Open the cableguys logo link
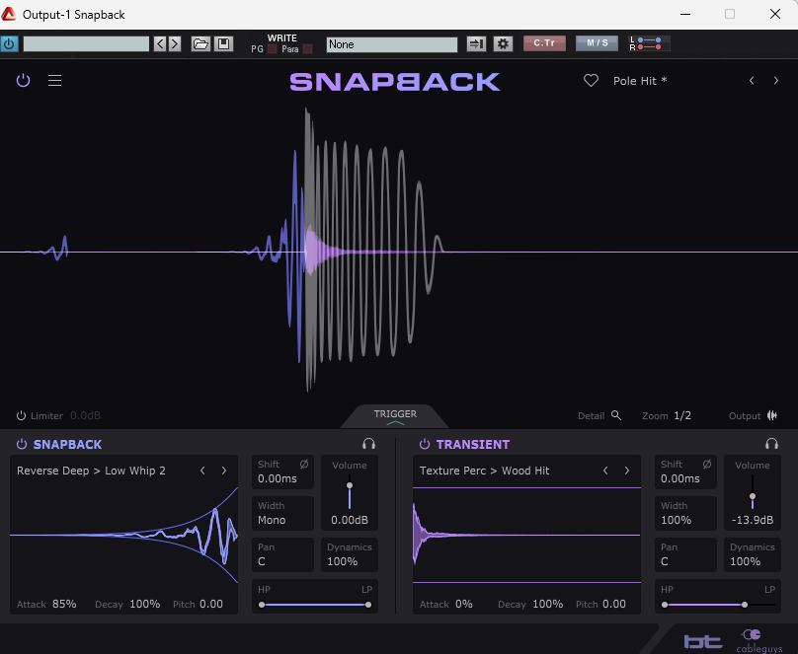 [x=759, y=641]
